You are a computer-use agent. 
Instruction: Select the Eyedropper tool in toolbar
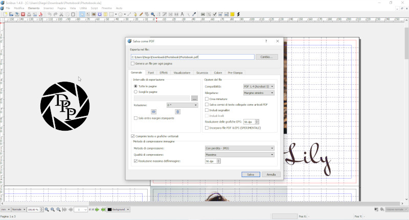click(194, 14)
